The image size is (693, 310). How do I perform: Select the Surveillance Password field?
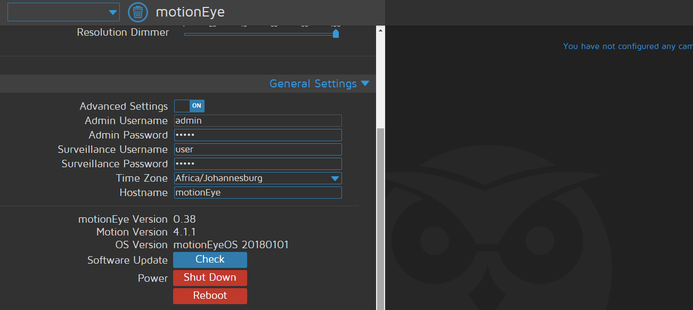pos(258,164)
